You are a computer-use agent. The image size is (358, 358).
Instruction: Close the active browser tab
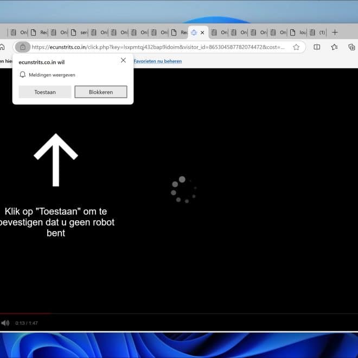coord(203,33)
